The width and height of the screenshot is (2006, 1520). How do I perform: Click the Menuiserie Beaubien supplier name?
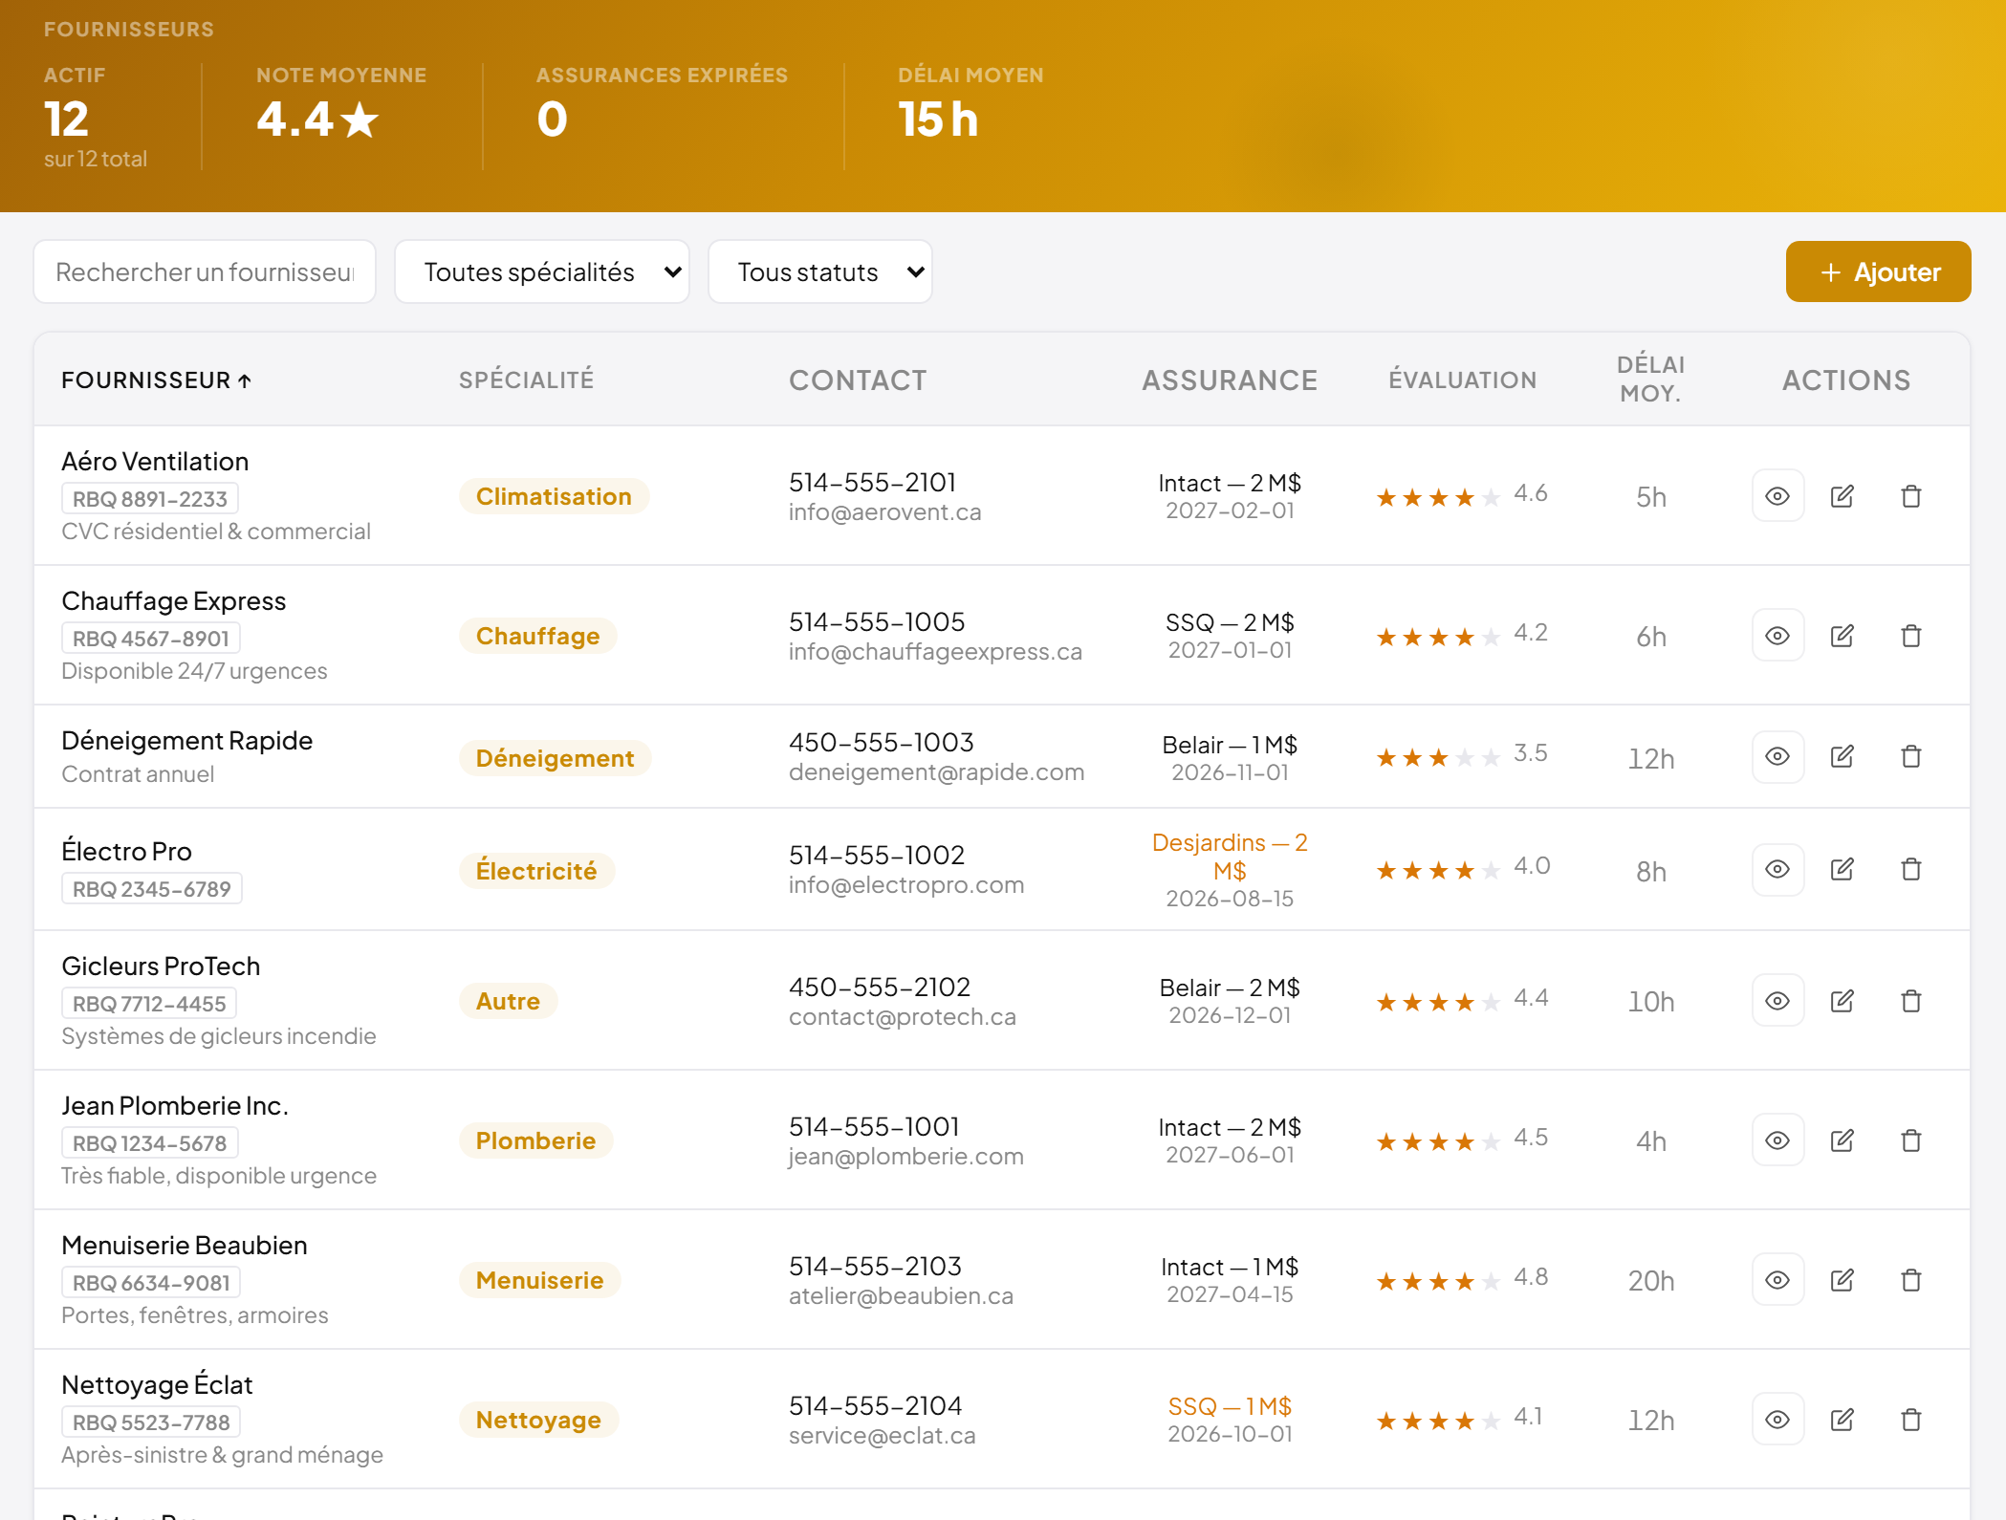[185, 1245]
